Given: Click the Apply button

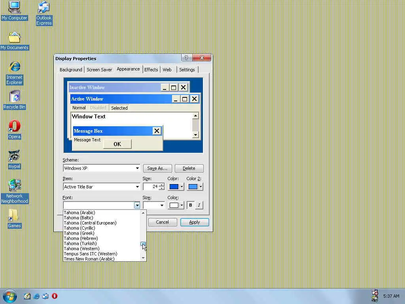Looking at the screenshot, I should tap(195, 222).
